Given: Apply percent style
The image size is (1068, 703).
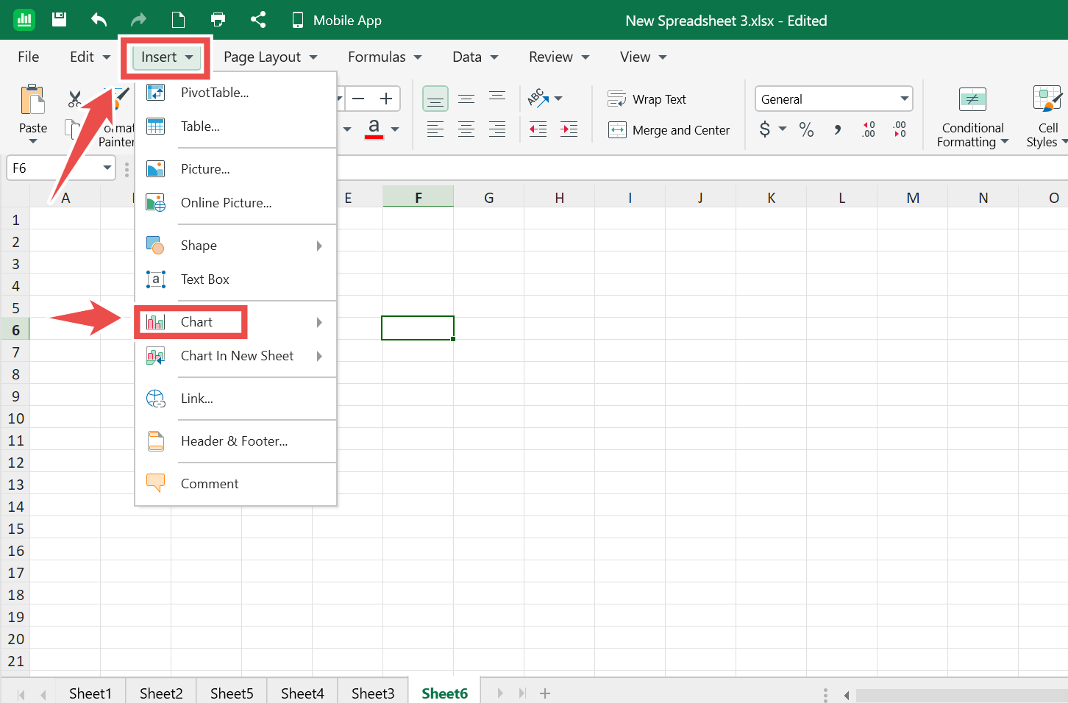Looking at the screenshot, I should tap(806, 129).
